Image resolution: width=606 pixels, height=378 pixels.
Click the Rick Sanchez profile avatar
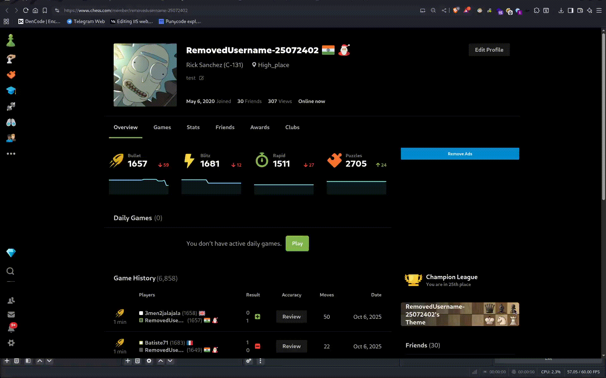click(145, 75)
